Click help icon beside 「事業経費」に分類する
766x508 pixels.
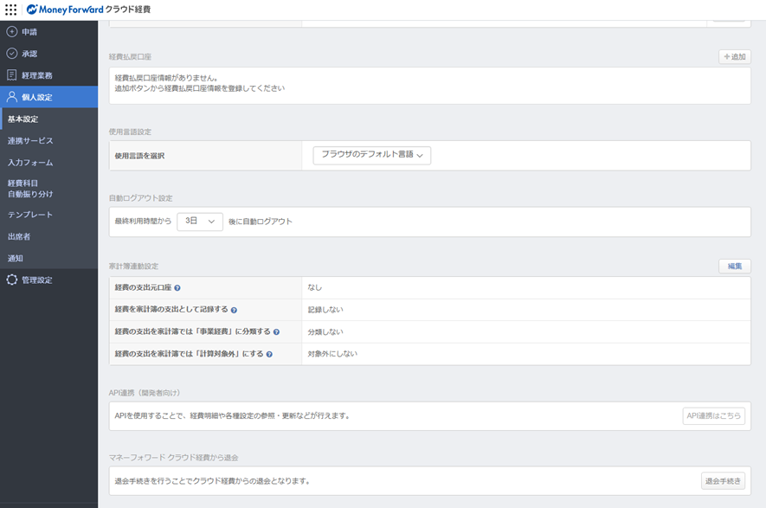(x=276, y=332)
